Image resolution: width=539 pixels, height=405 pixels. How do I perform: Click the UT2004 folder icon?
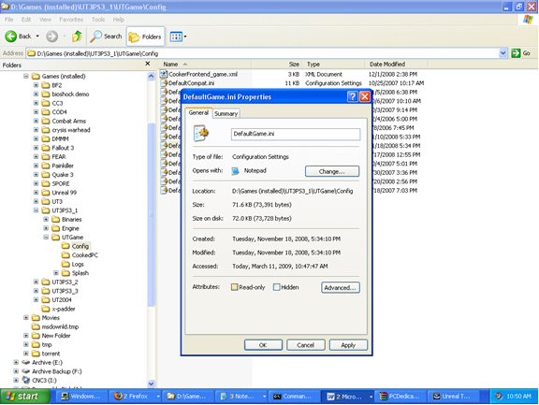pos(45,299)
